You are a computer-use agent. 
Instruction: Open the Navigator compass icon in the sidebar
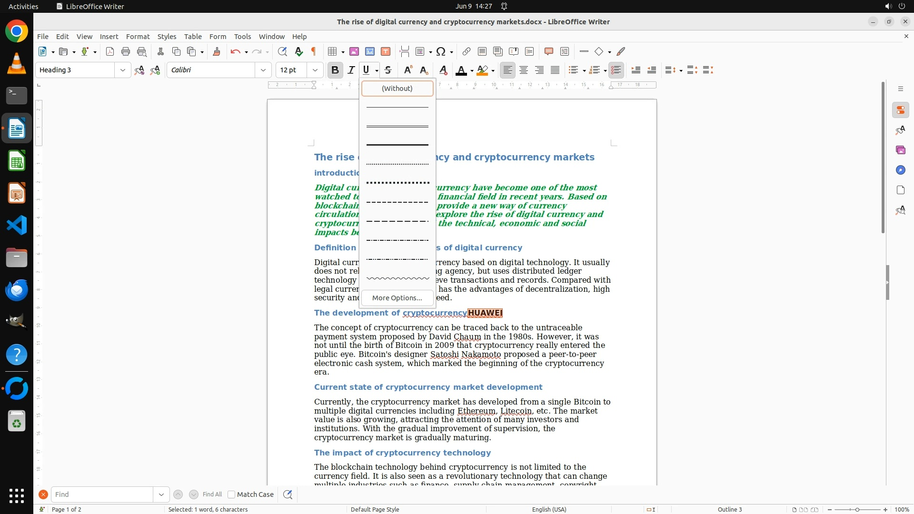[x=900, y=170]
